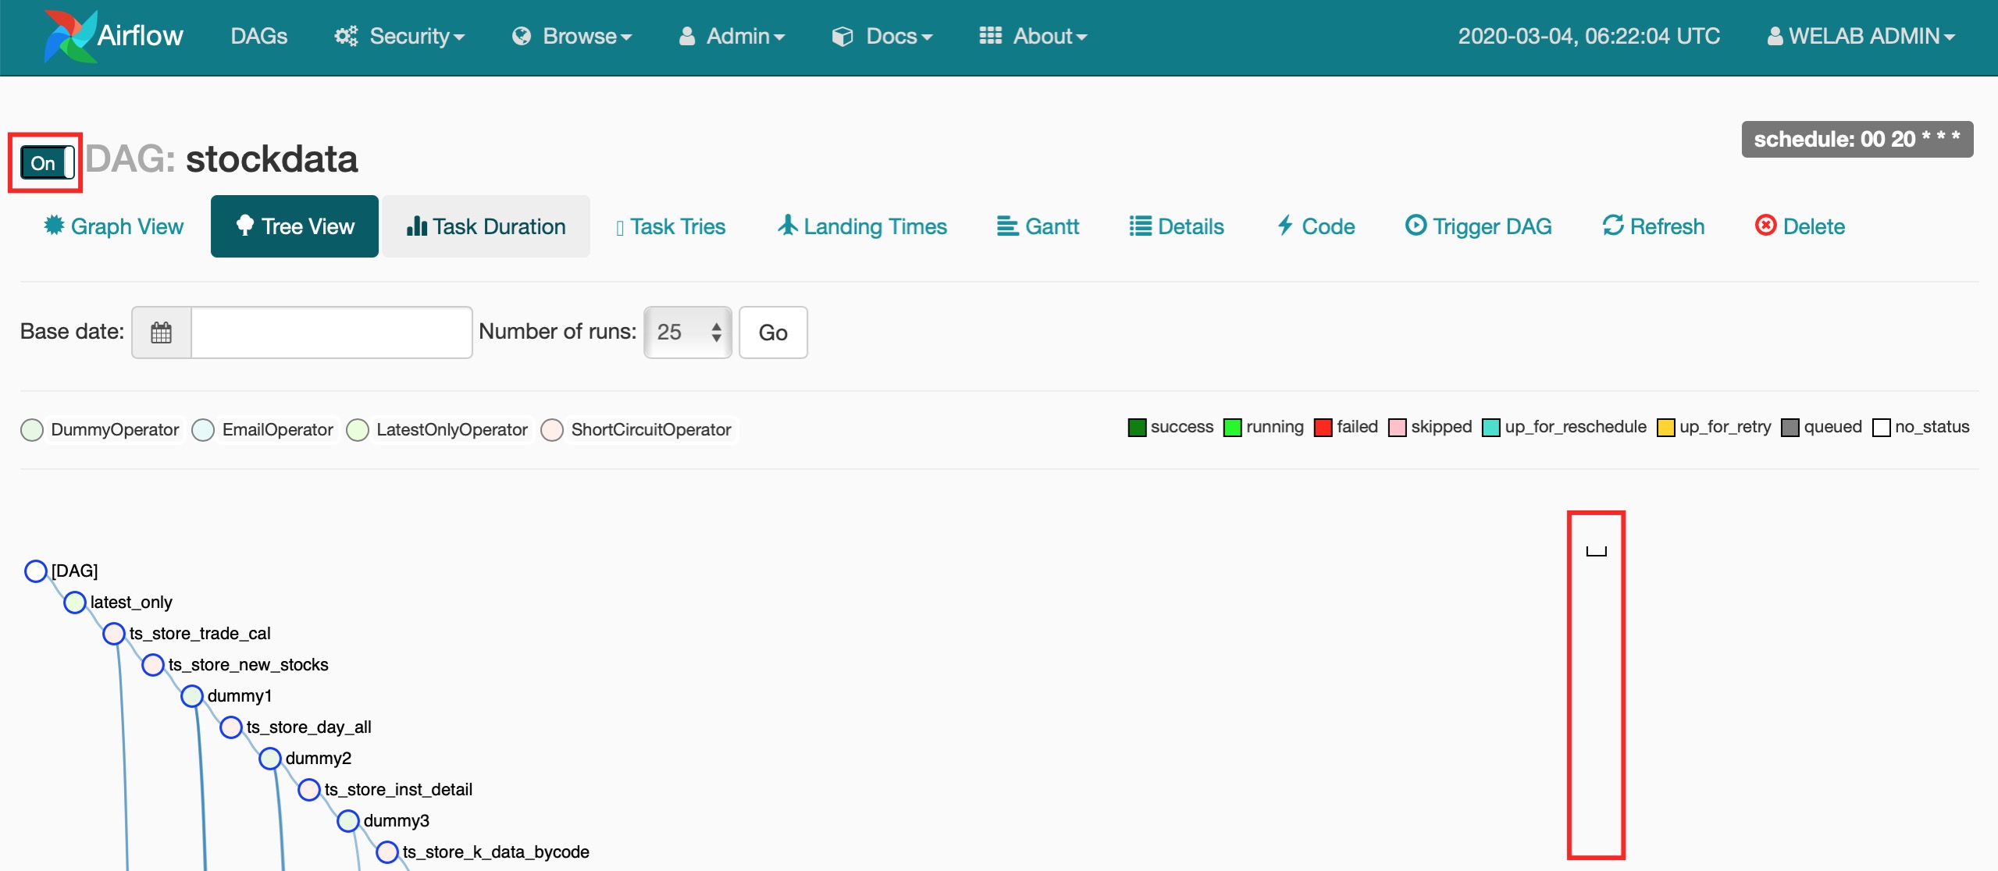Open the Browse dropdown menu

[x=572, y=37]
